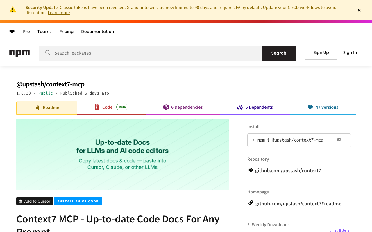
Task: Select the @upstash/context7-mcp package title
Action: (50, 84)
